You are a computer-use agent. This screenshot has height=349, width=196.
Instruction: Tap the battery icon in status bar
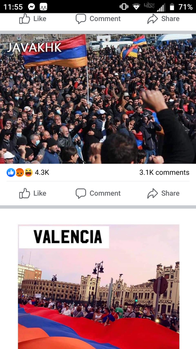click(x=172, y=7)
